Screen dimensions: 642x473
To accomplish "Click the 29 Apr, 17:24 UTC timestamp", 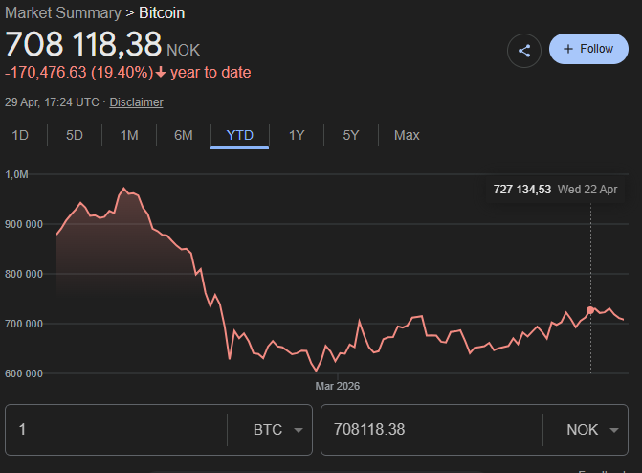I will [x=52, y=102].
